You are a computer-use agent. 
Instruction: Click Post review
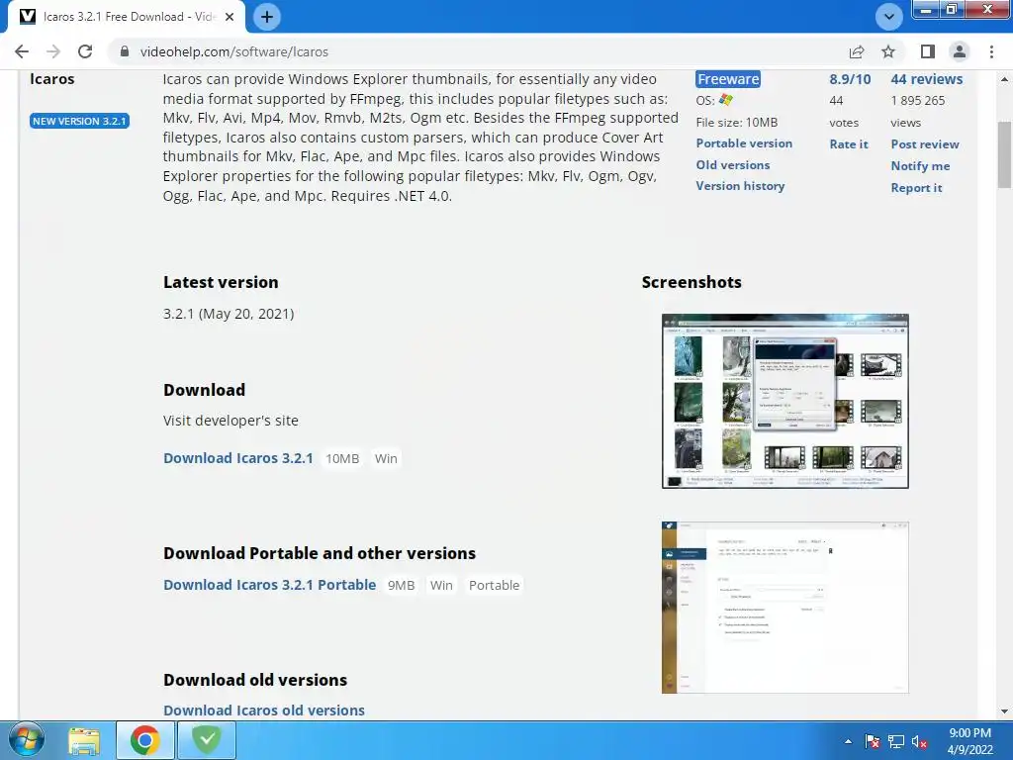925,144
